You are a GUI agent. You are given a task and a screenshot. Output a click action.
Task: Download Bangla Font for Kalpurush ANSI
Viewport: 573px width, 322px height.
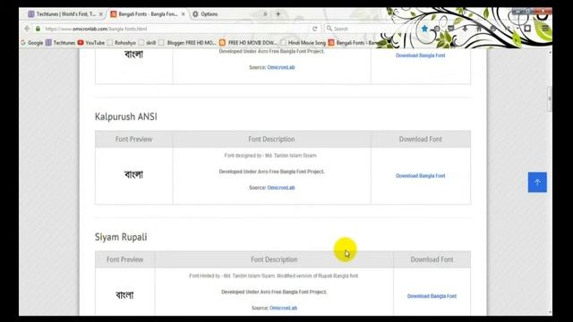click(420, 175)
